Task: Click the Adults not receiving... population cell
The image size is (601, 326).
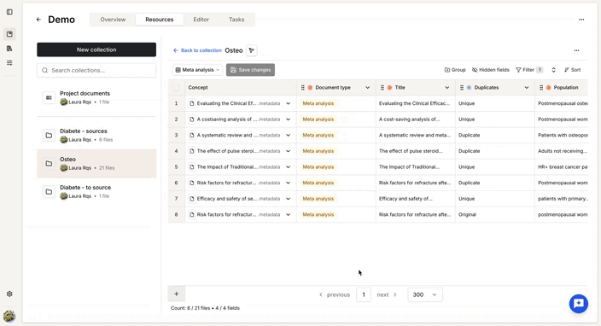Action: [x=562, y=151]
